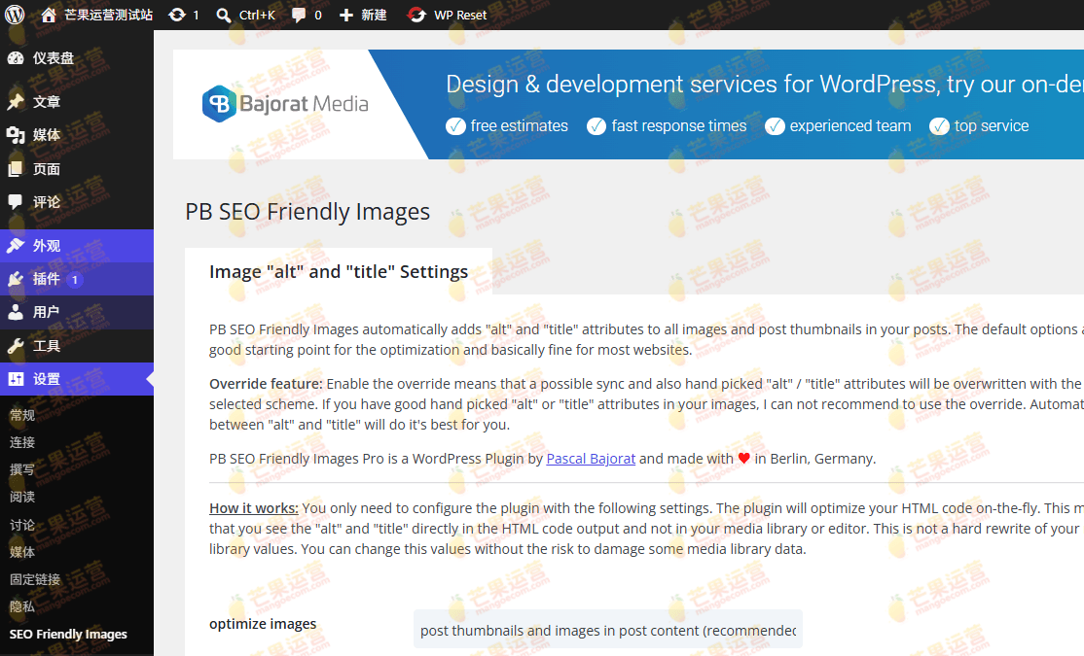Open the 插件 menu item
The image size is (1084, 656).
(77, 279)
